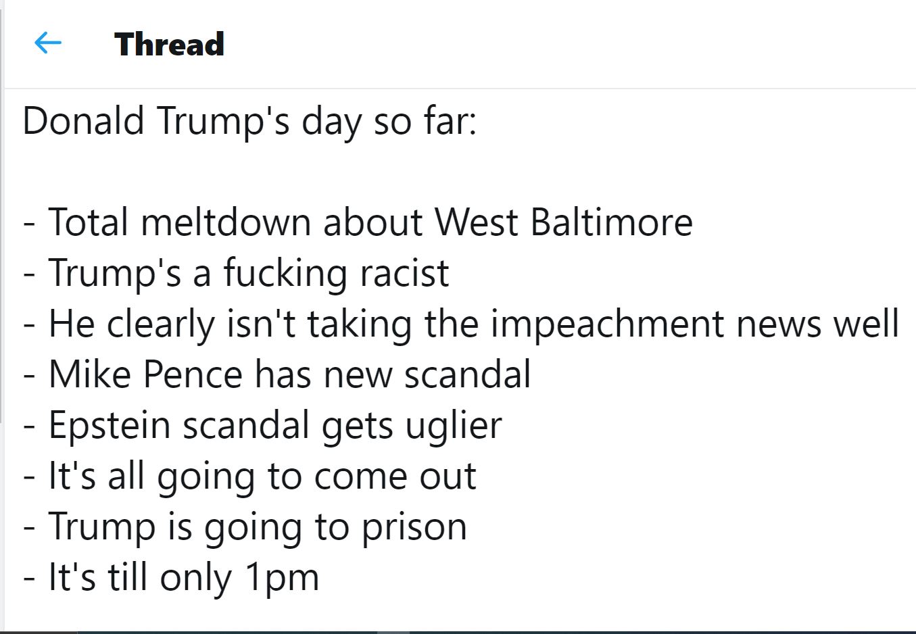
Task: Click the word "prison" in the tweet
Action: 414,527
